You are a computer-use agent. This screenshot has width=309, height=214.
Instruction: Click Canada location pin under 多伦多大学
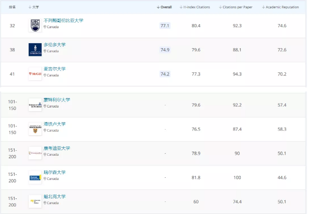[x=45, y=51]
